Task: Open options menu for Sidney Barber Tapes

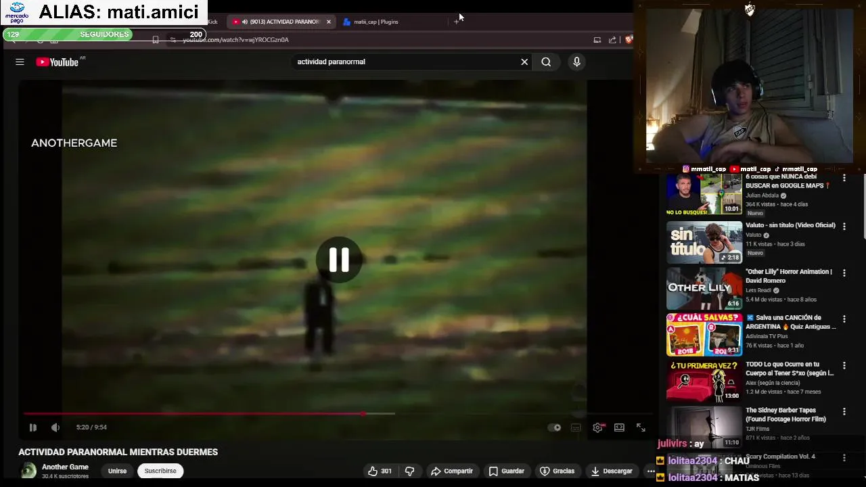Action: (844, 411)
